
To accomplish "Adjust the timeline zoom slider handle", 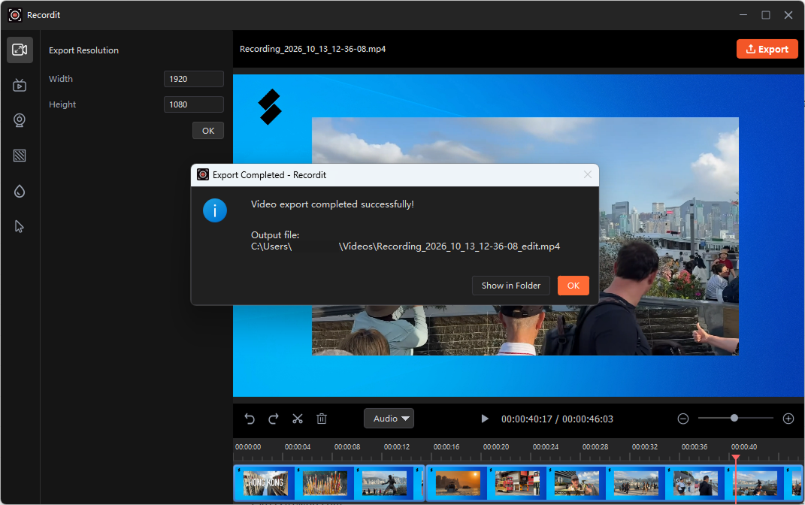I will [734, 419].
